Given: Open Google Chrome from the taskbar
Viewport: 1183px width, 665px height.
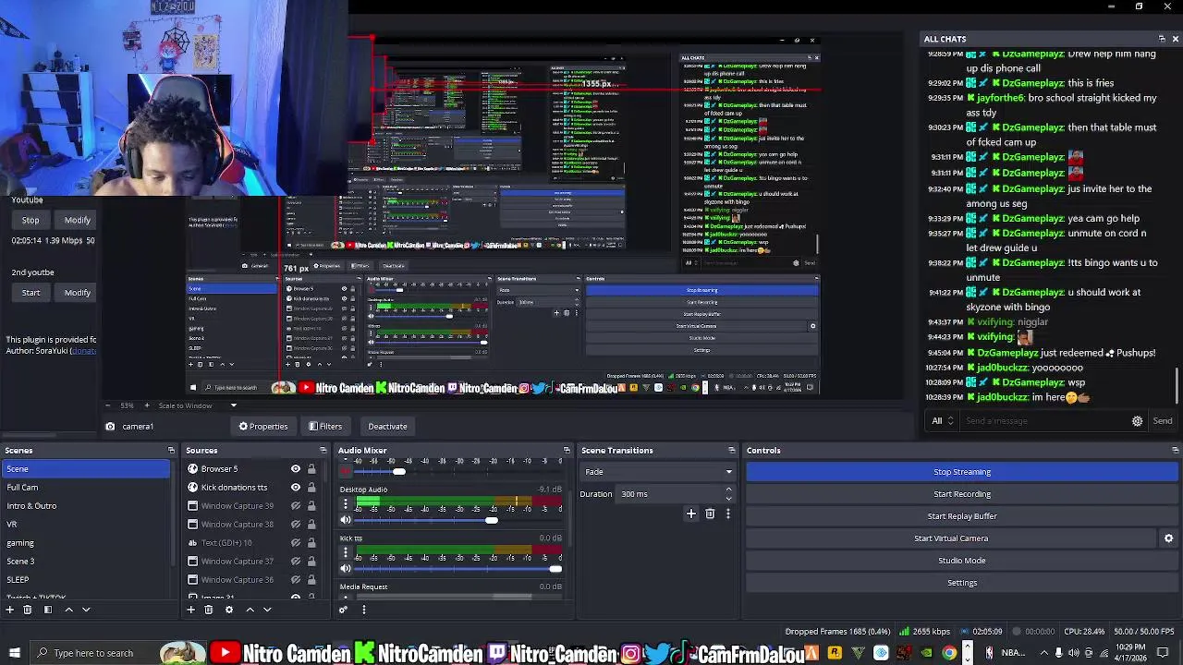Looking at the screenshot, I should coord(949,653).
